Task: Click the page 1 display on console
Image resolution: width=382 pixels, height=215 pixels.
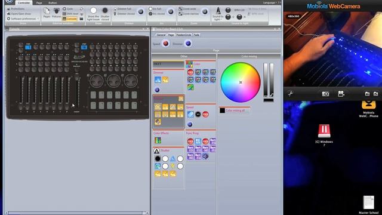Action: pos(28,47)
